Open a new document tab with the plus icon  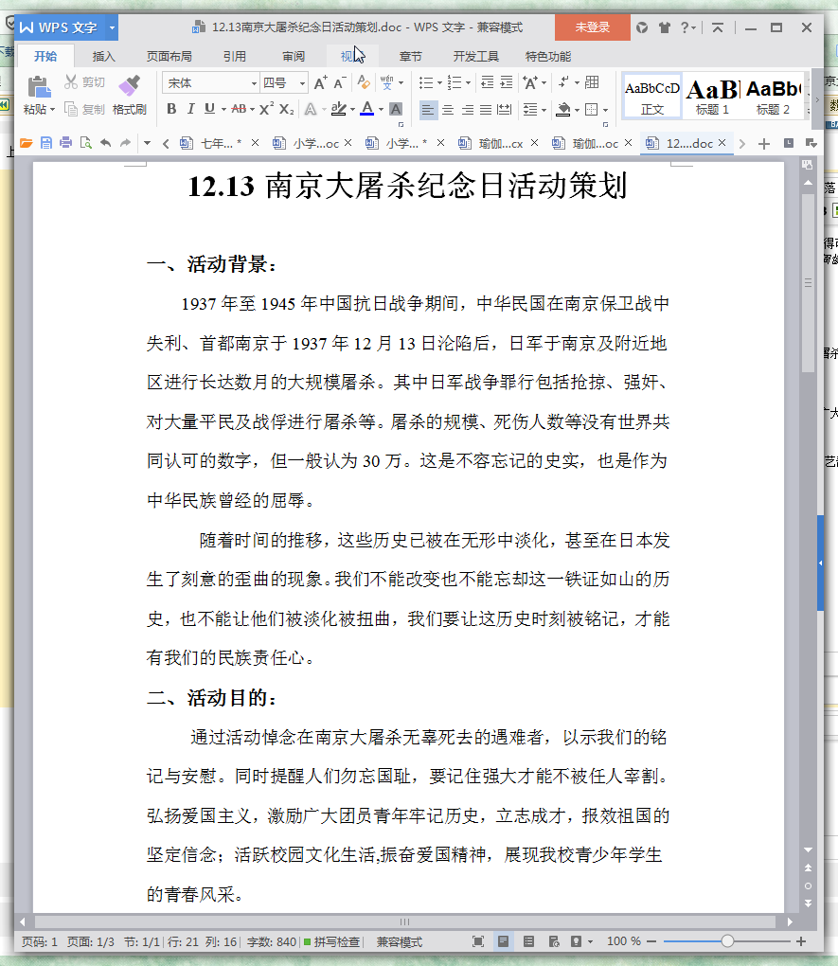764,144
